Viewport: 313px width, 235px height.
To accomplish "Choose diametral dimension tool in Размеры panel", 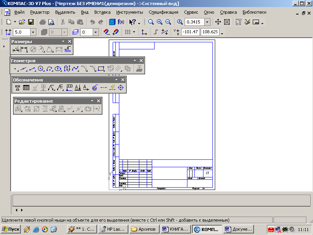I will (33, 49).
